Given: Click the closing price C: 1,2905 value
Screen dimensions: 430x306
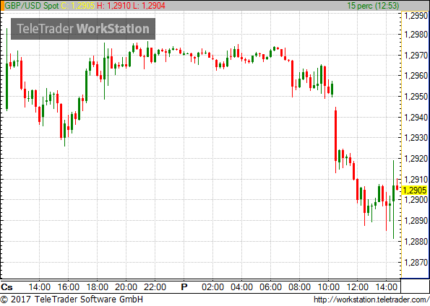Looking at the screenshot, I should (78, 6).
